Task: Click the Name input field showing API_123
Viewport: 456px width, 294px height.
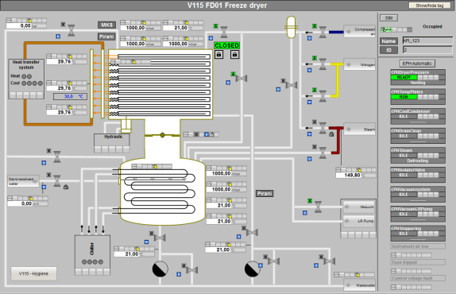Action: (427, 41)
